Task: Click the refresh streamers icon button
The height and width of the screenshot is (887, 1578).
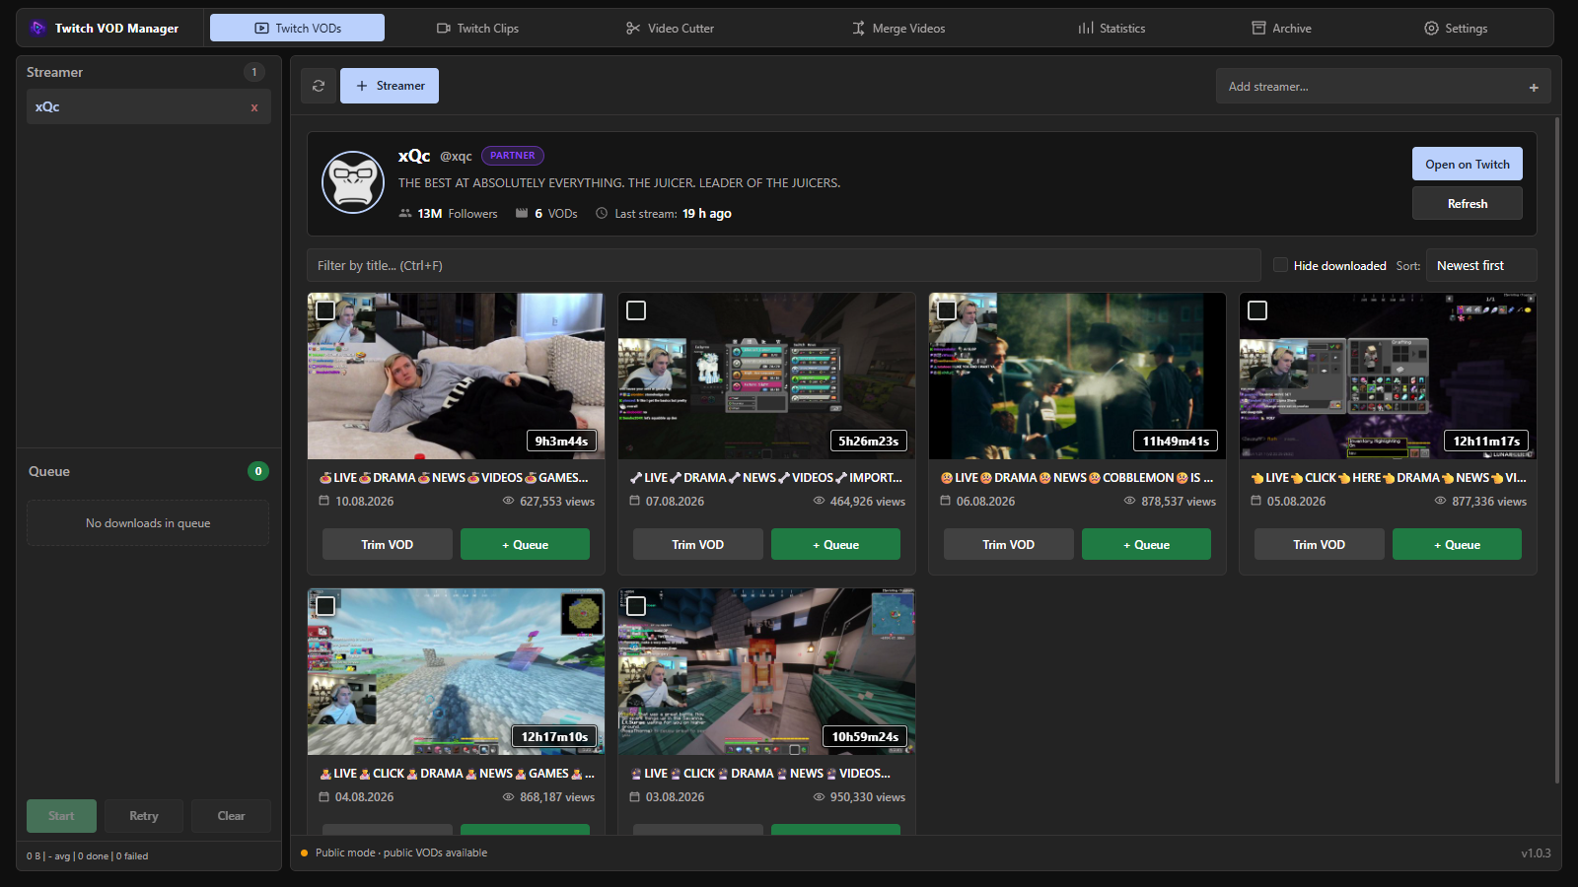Action: click(319, 86)
